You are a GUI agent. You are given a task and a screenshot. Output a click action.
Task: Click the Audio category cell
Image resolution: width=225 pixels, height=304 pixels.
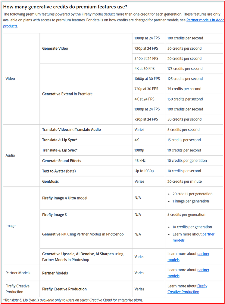pos(10,156)
